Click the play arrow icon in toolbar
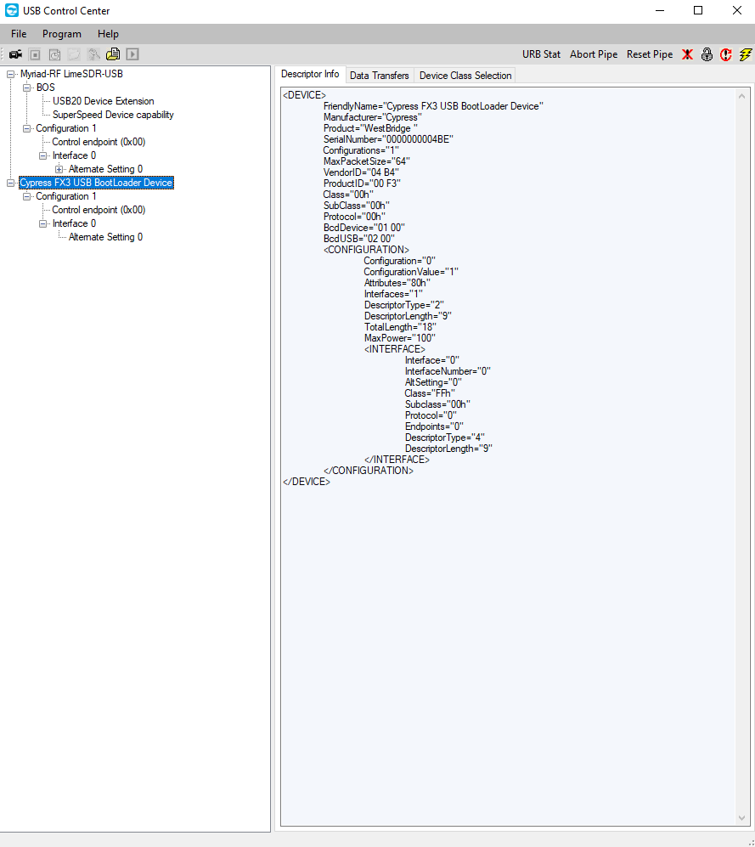Image resolution: width=755 pixels, height=847 pixels. [x=132, y=54]
